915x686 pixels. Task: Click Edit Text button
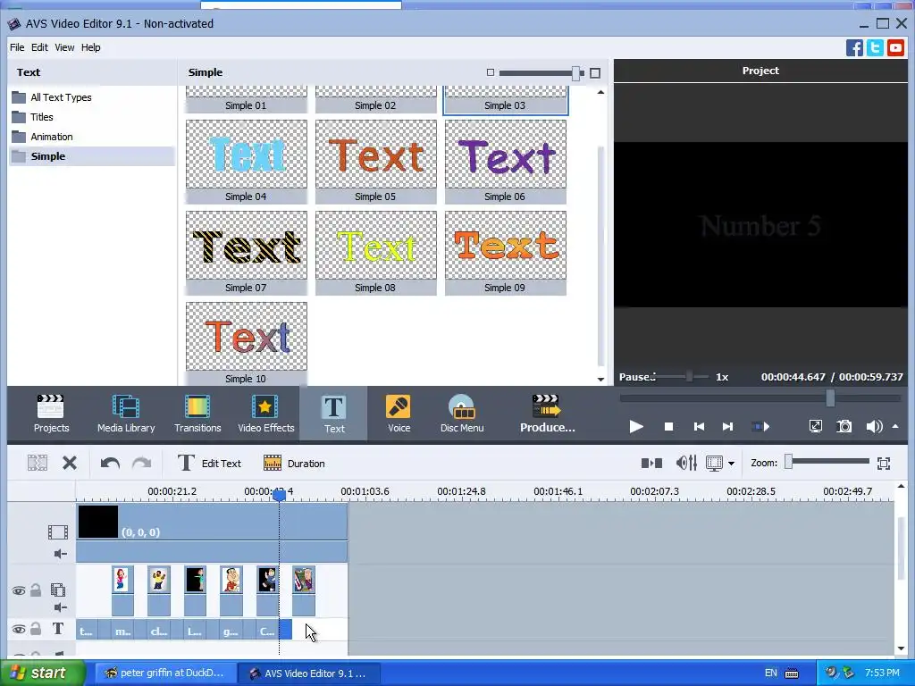point(209,464)
